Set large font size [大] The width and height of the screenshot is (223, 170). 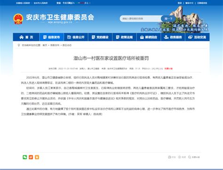pos(153,69)
